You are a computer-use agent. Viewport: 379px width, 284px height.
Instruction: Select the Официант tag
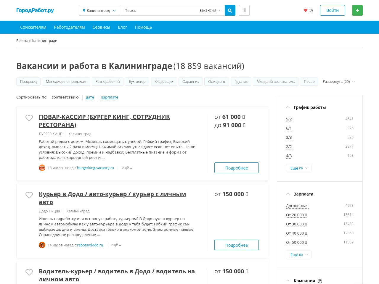(217, 82)
